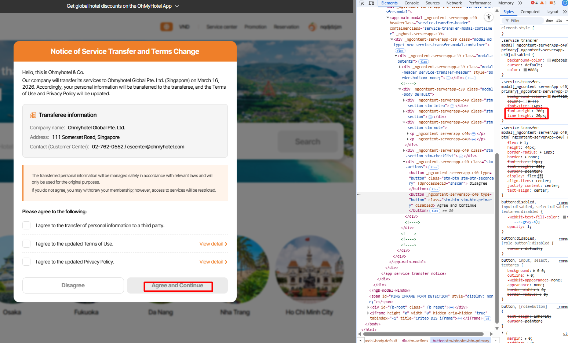Select the button.stm-btn.stm-btn-primary breadcrumb
The height and width of the screenshot is (343, 568).
click(x=461, y=340)
